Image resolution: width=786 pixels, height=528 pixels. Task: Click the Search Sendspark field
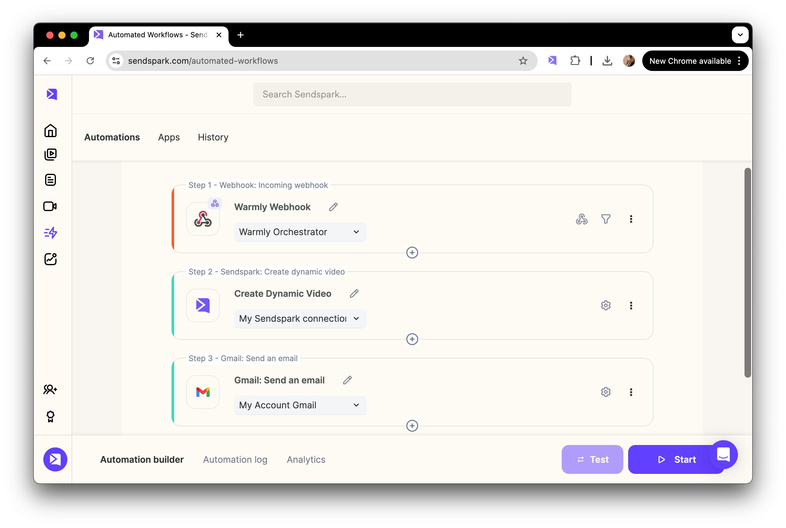[x=412, y=94]
